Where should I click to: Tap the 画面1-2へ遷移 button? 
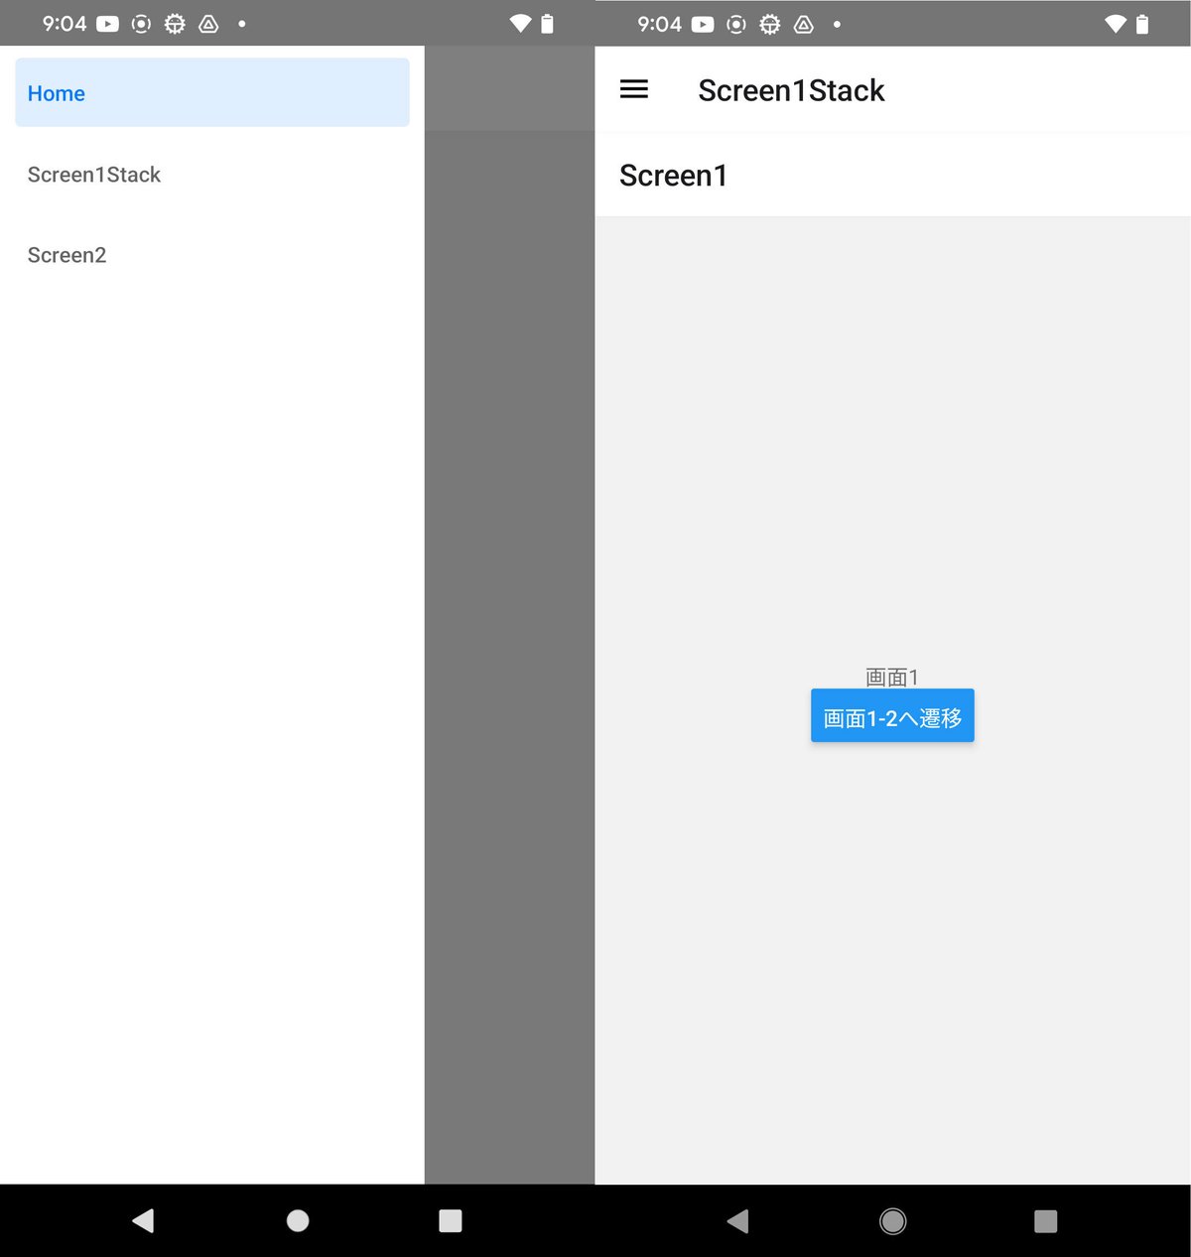pos(891,715)
